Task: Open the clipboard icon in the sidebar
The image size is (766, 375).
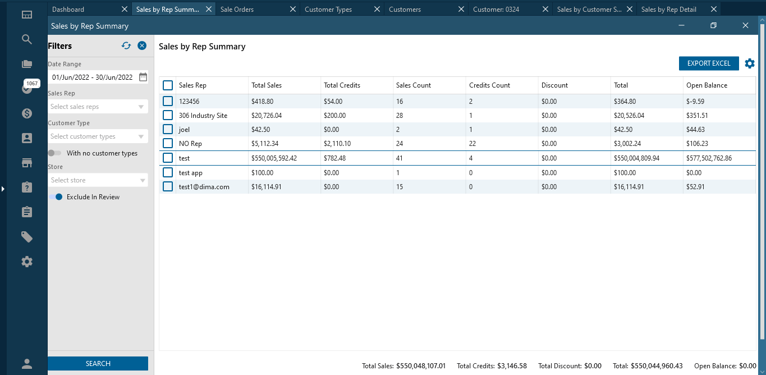Action: pos(27,212)
